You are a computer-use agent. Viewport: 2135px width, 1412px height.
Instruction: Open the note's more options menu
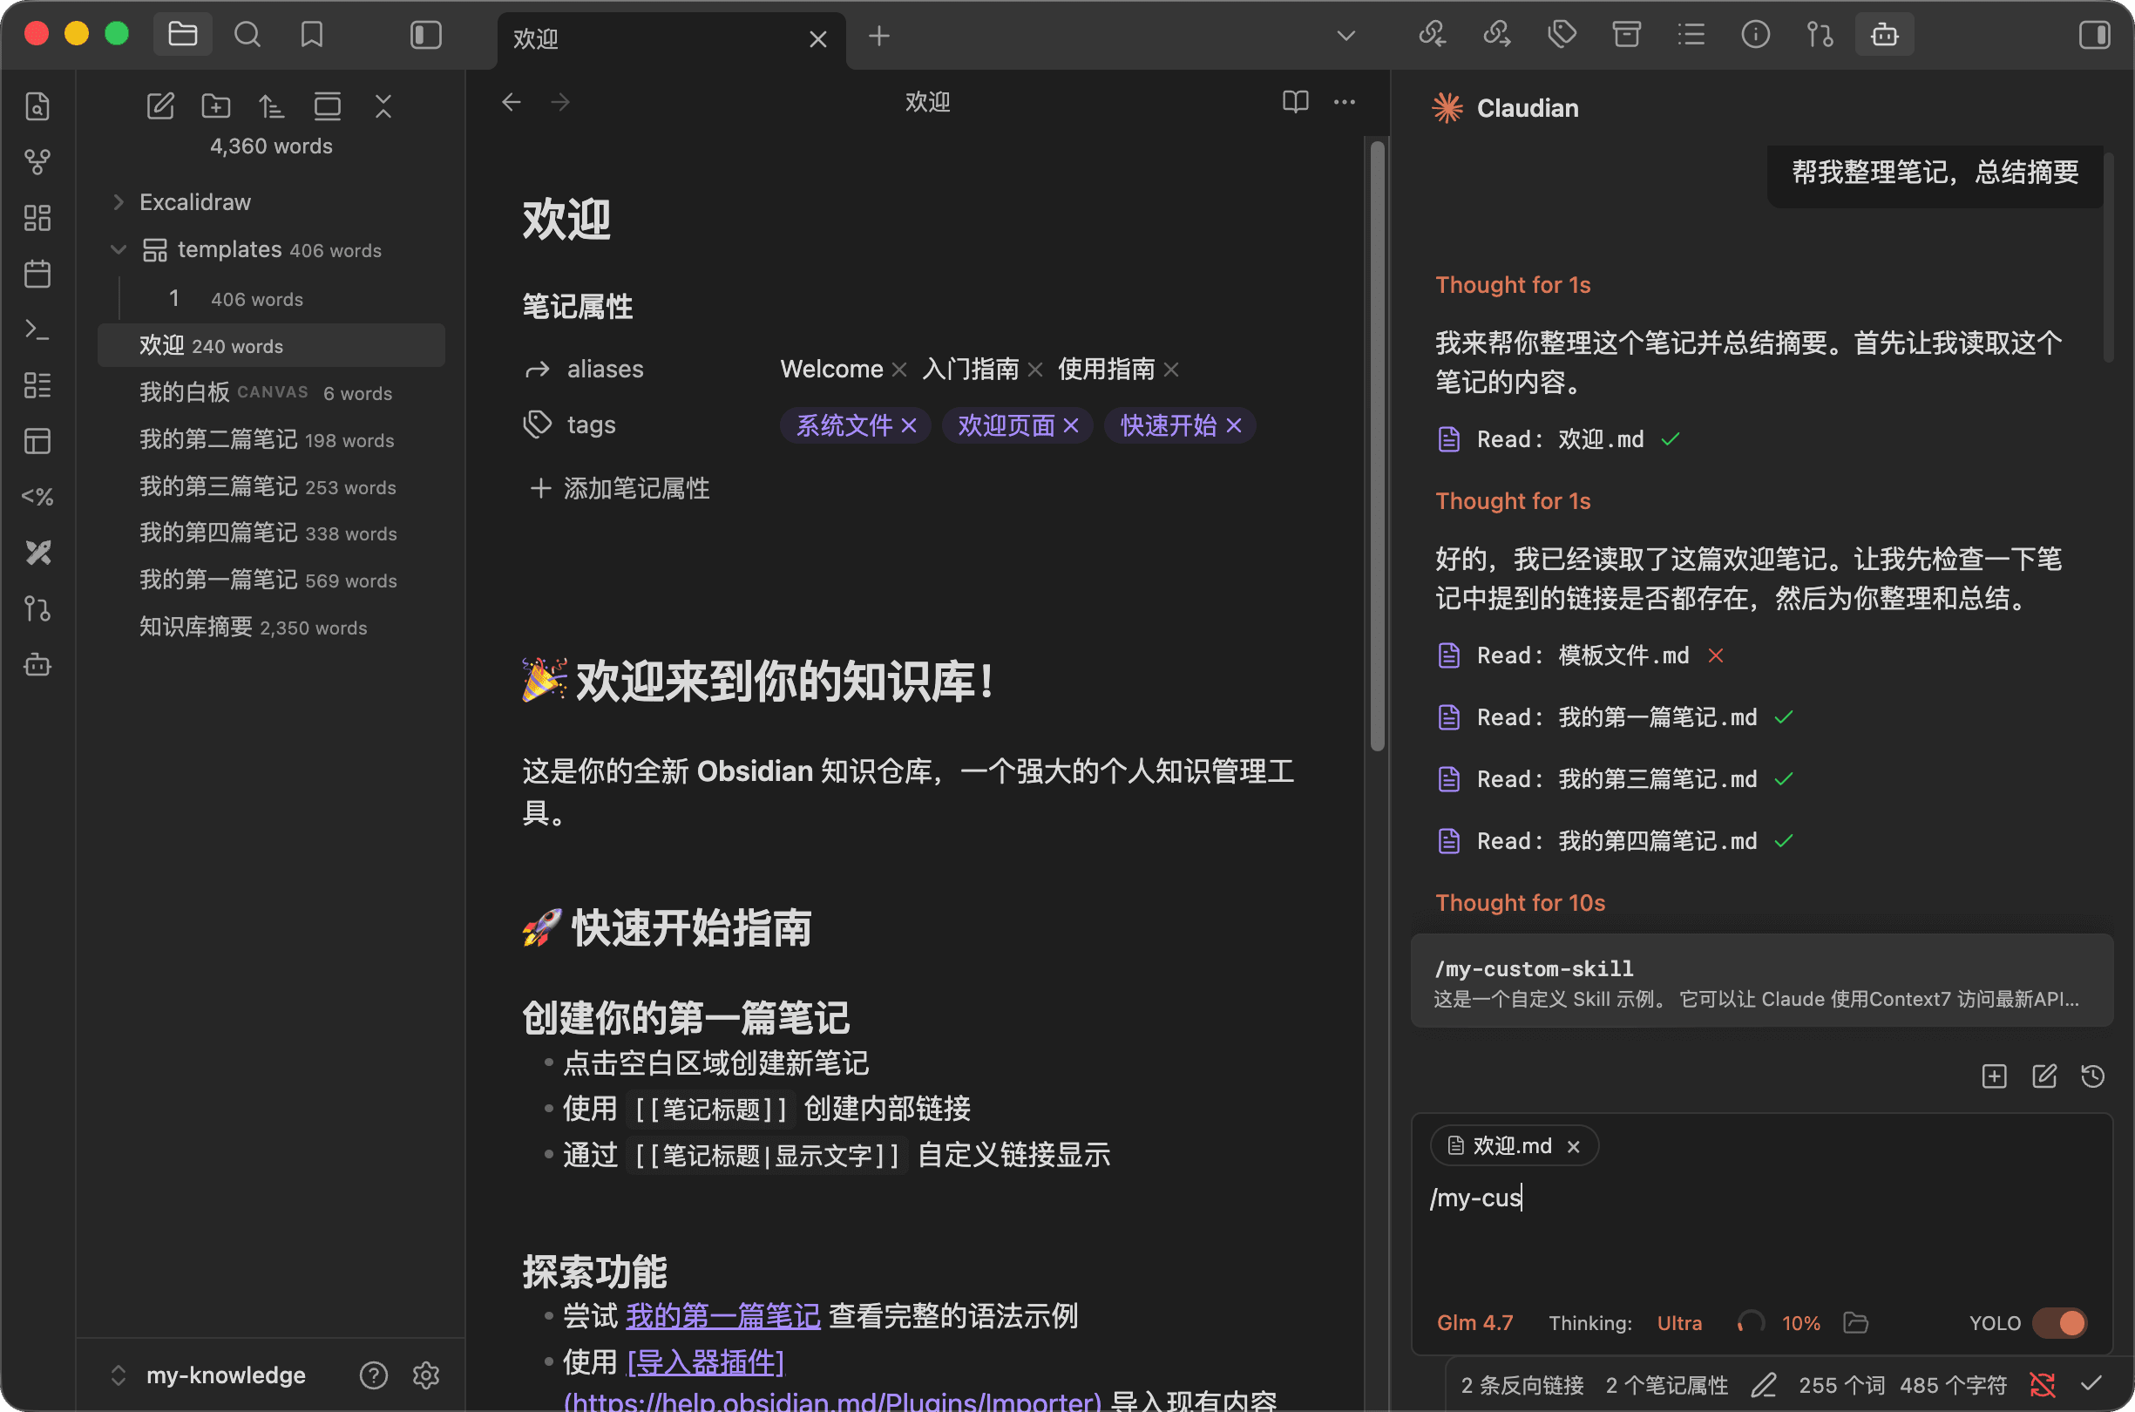(x=1344, y=102)
